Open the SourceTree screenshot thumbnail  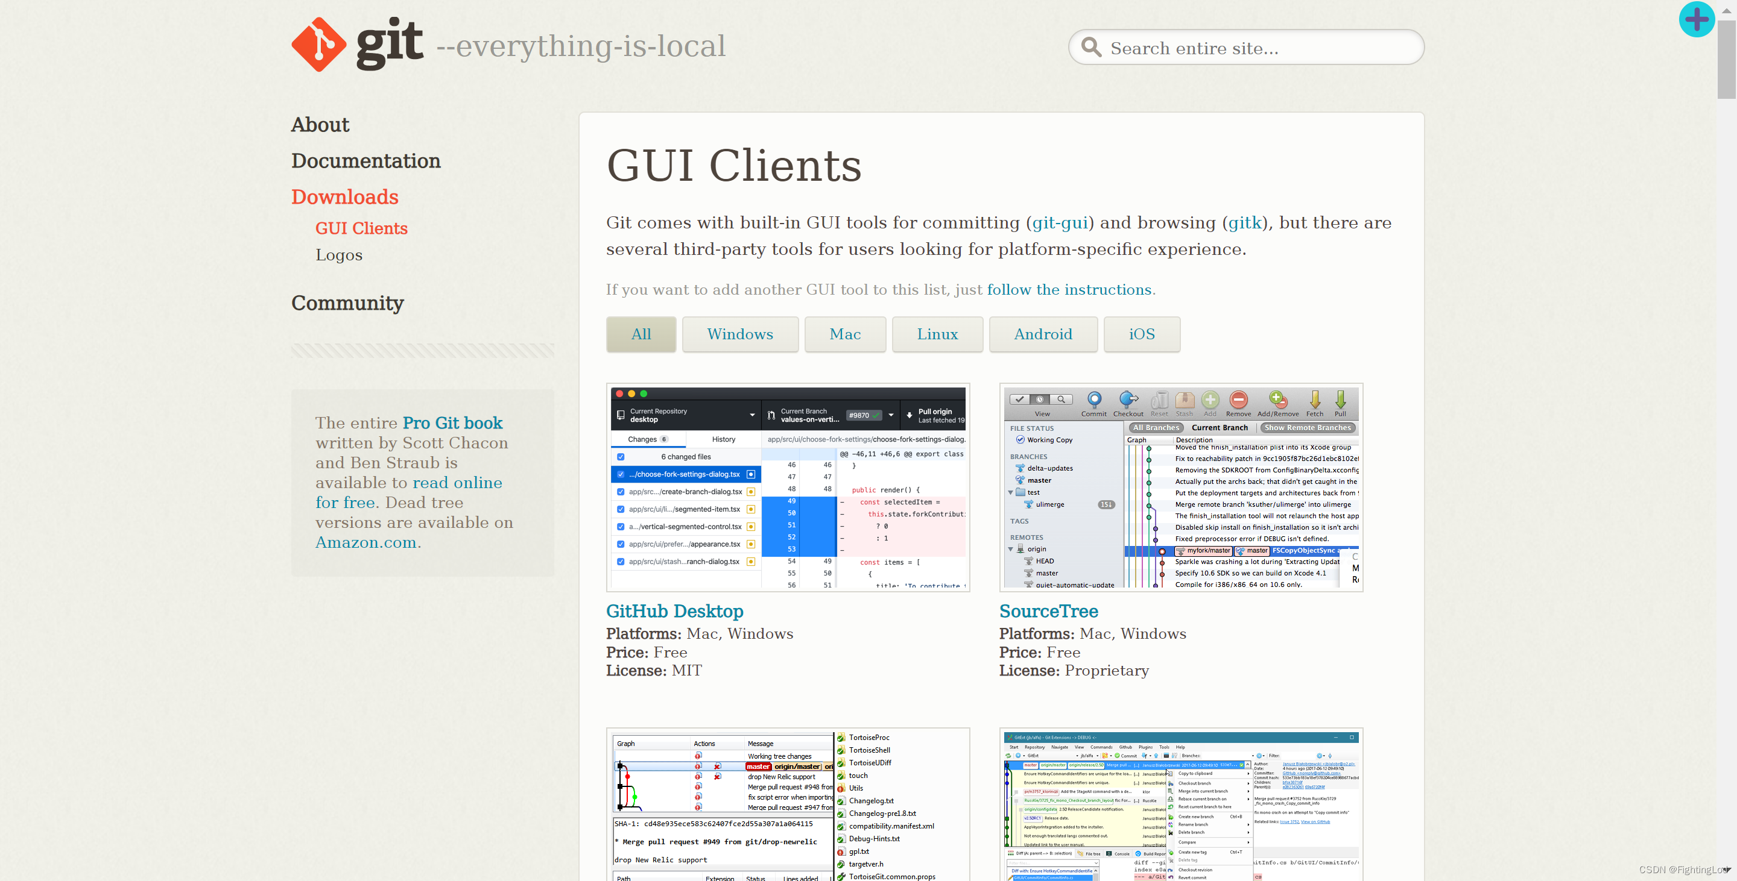point(1182,488)
